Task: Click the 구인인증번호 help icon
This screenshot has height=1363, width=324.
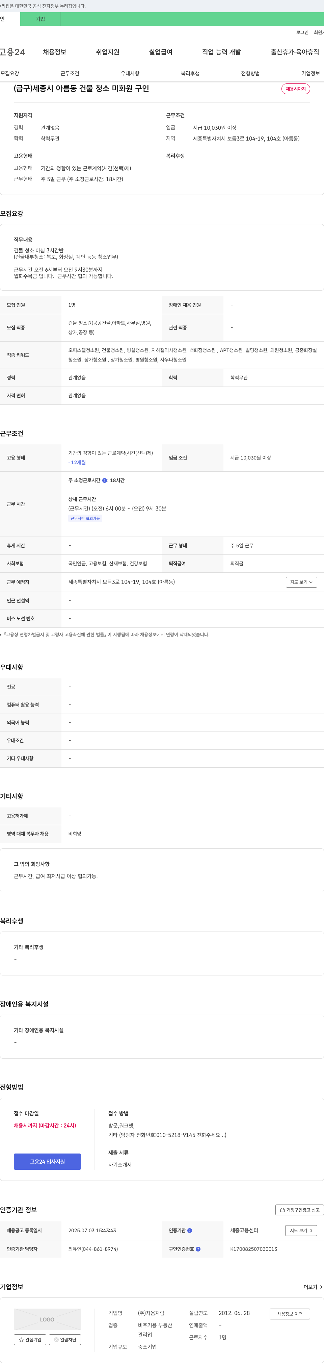Action: [198, 1249]
